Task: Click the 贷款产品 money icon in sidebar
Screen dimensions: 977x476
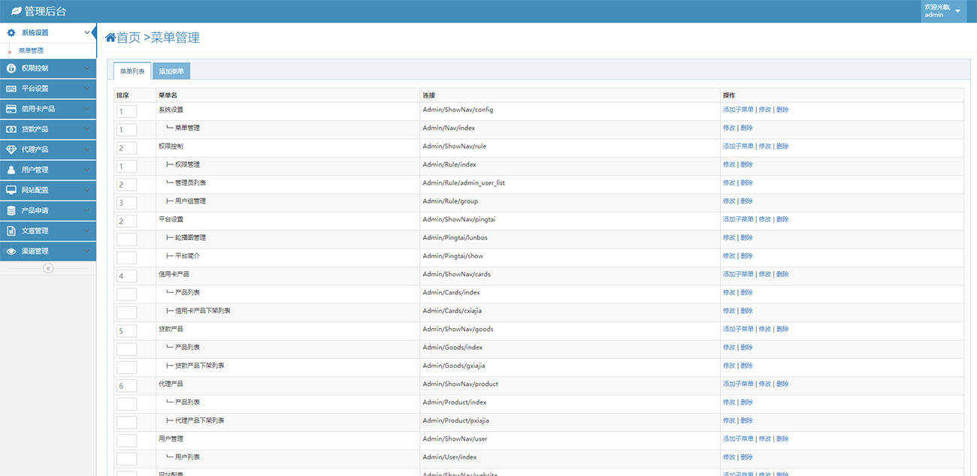Action: click(11, 129)
